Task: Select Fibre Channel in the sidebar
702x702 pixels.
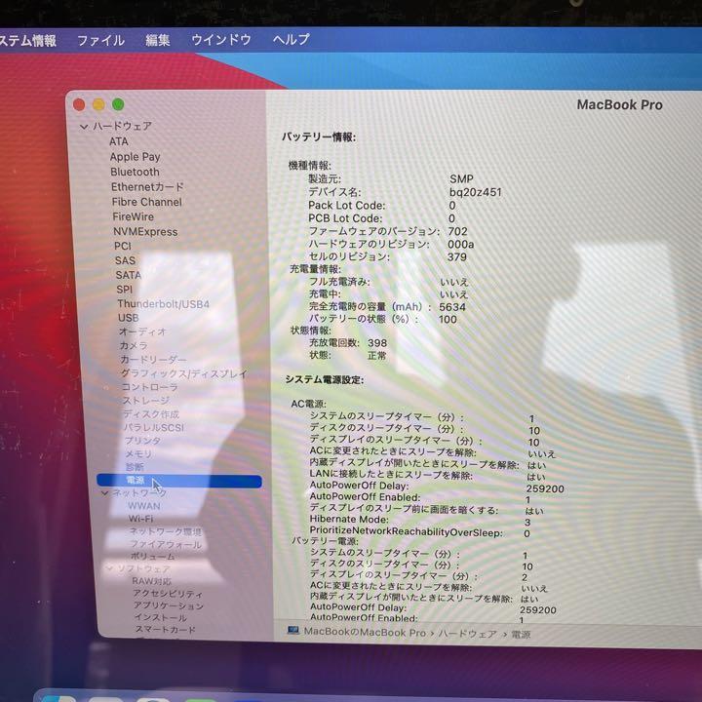Action: coord(147,202)
